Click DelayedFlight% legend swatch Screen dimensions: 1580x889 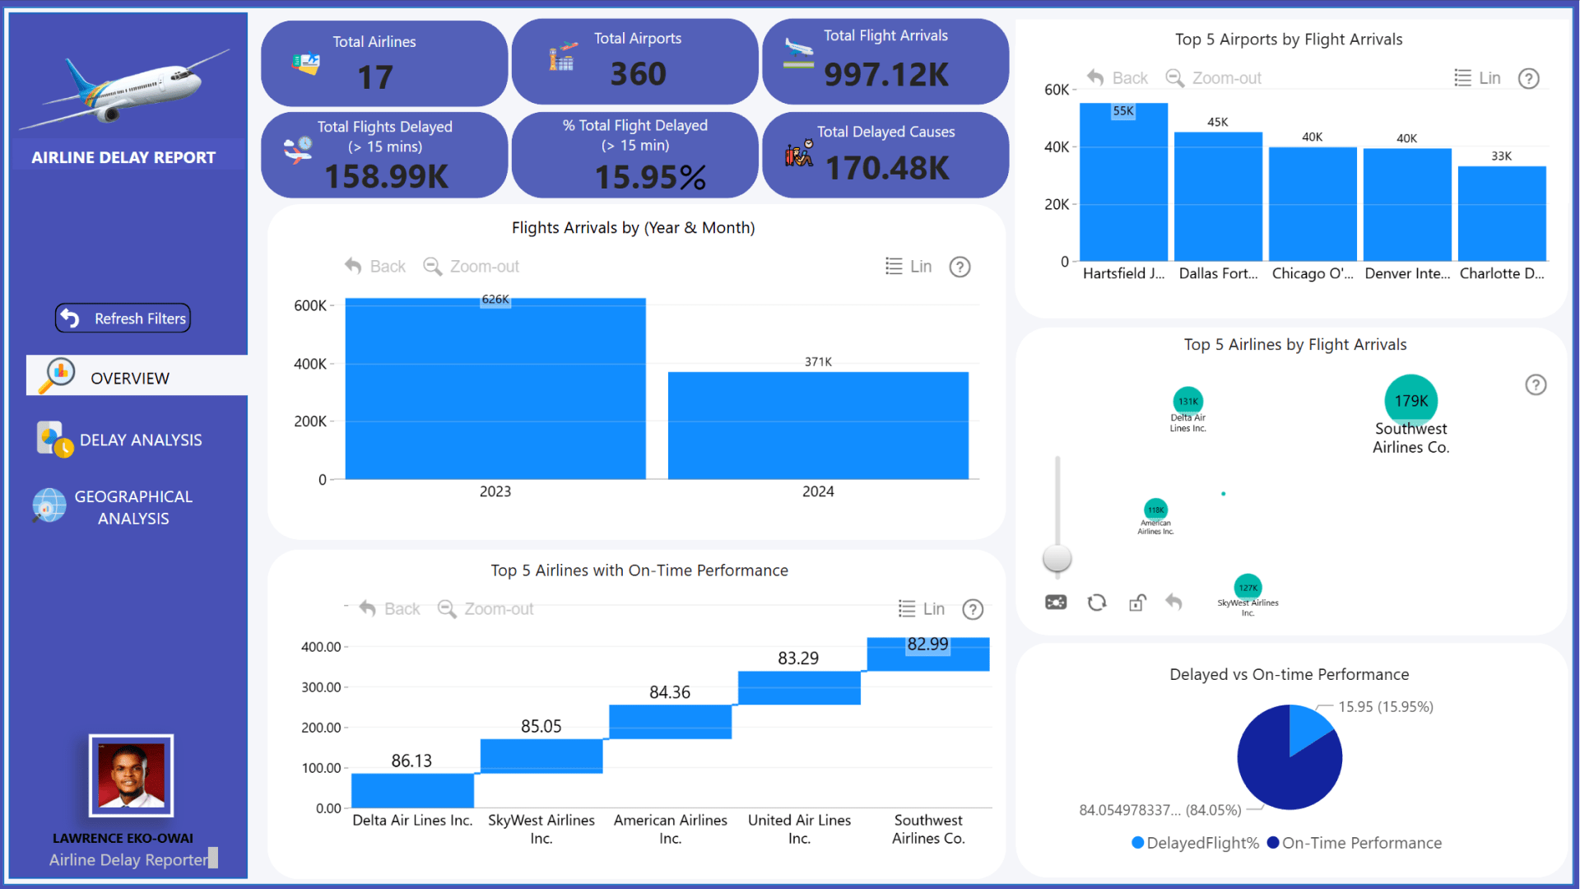coord(1137,843)
